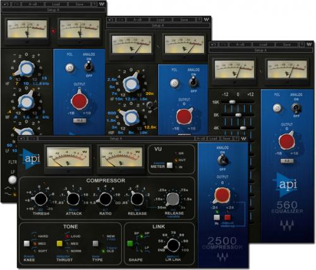The height and width of the screenshot is (270, 316).
Task: Toggle the ANALOG switch on the 560 Equalizer
Action: tap(296, 108)
